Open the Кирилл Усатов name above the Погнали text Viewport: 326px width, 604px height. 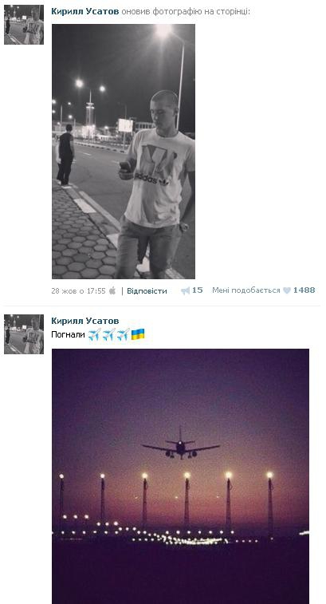85,321
